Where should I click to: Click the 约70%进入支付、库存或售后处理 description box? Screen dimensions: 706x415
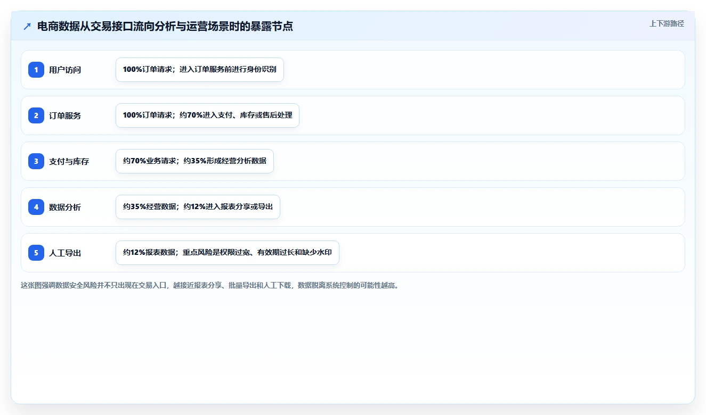pos(208,115)
